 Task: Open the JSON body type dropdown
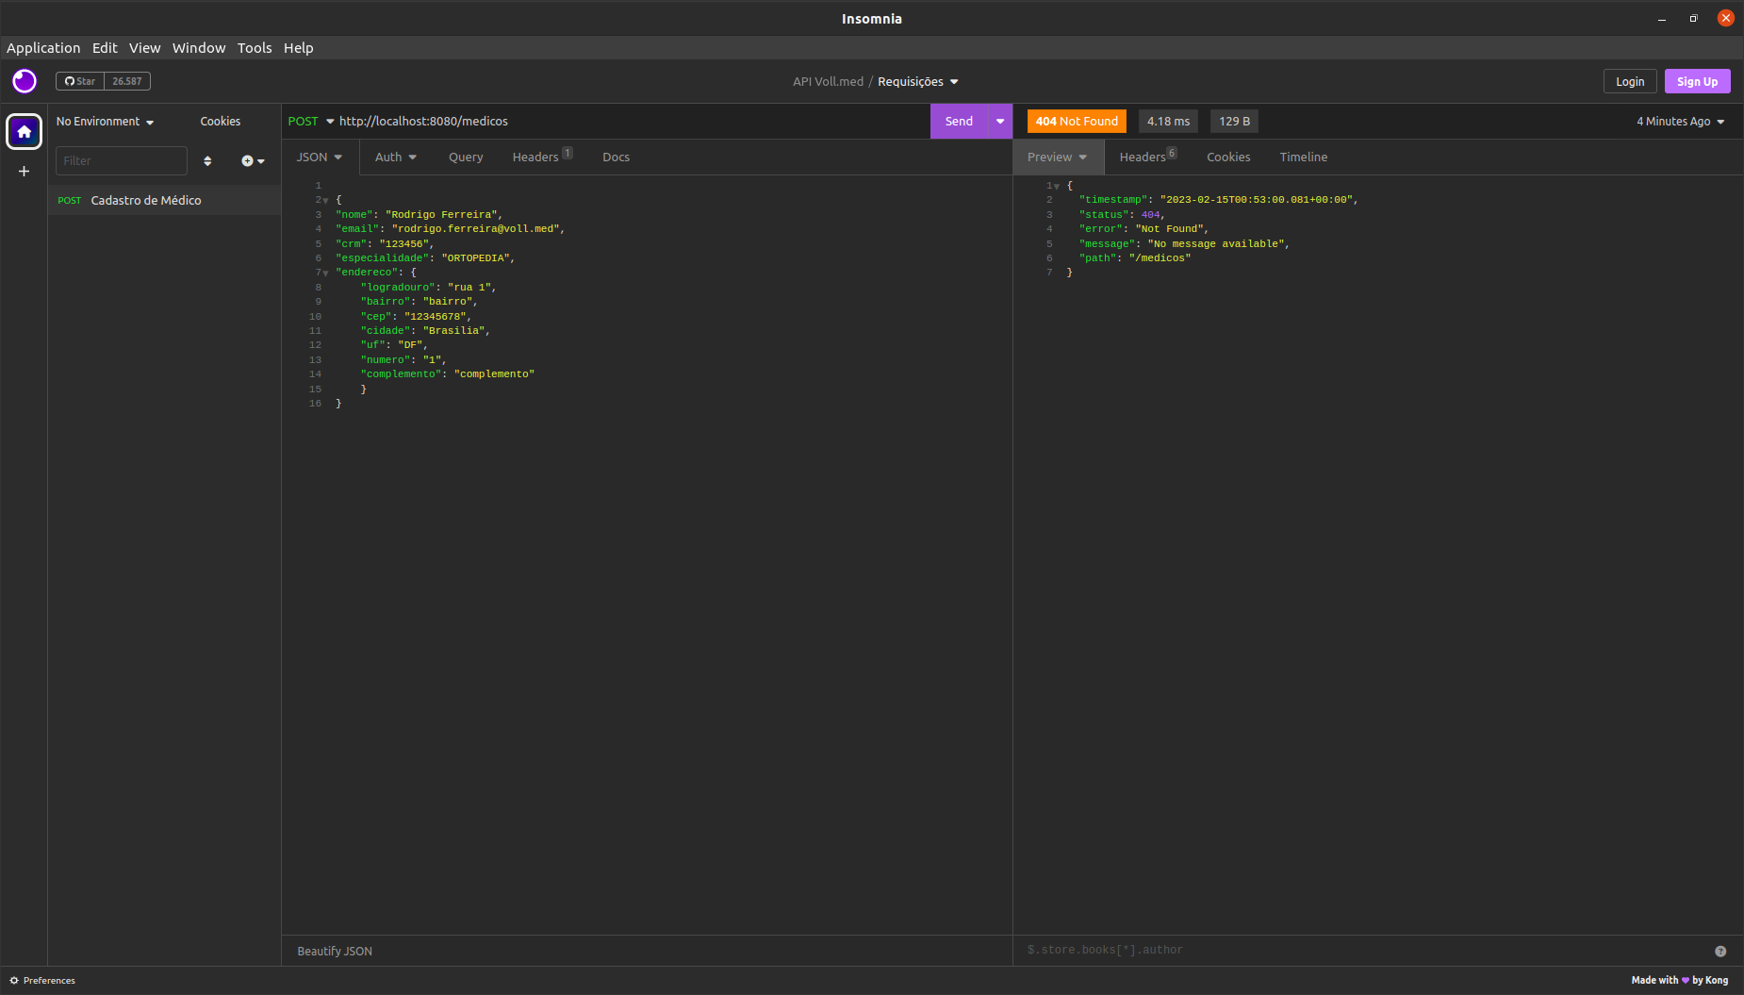click(x=320, y=158)
